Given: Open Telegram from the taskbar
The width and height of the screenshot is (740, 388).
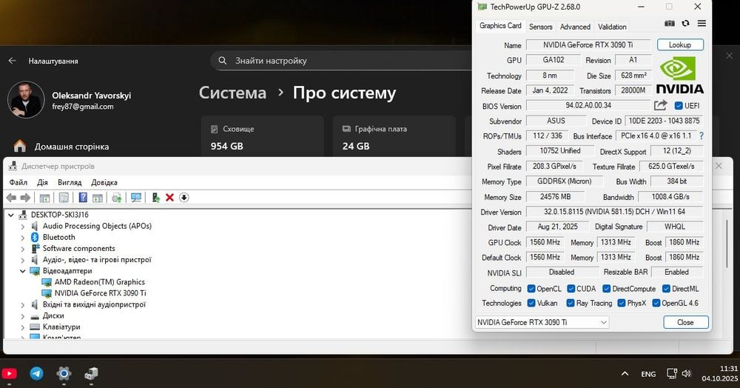Looking at the screenshot, I should coord(36,374).
